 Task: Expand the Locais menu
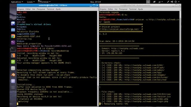(x=31, y=2)
